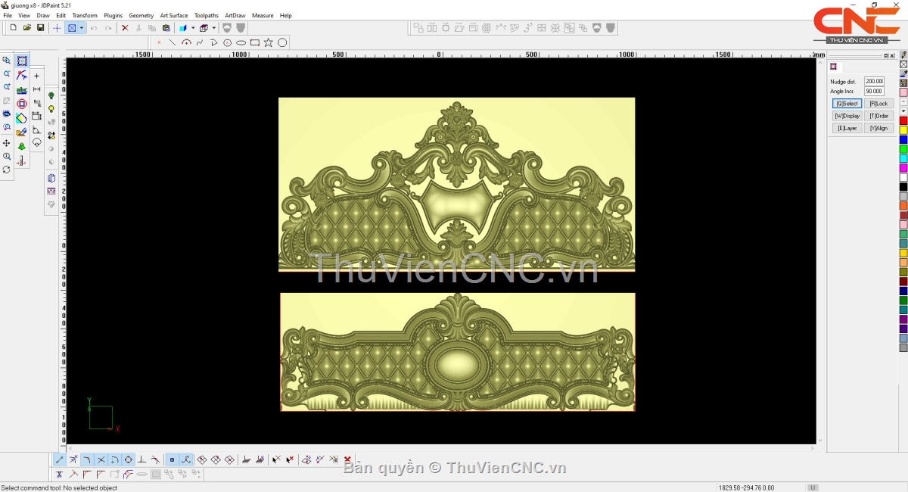
Task: Open the ArtDraw menu
Action: [x=235, y=15]
